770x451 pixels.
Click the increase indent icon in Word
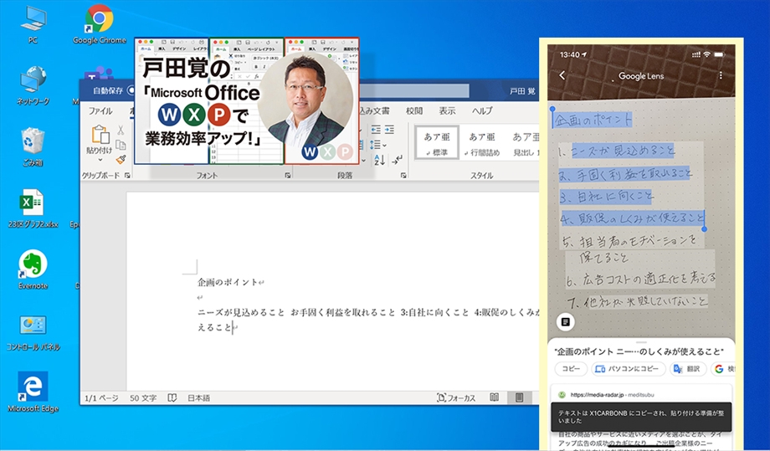(389, 130)
